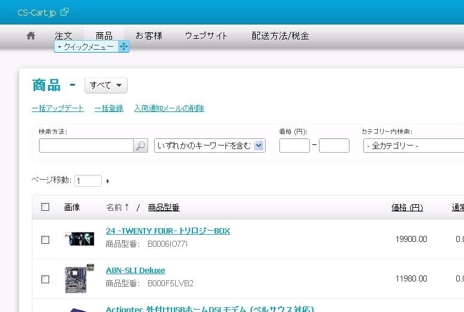Viewport: 464px width, 312px height.
Task: Open the 全カテゴリー category dropdown
Action: [x=413, y=146]
